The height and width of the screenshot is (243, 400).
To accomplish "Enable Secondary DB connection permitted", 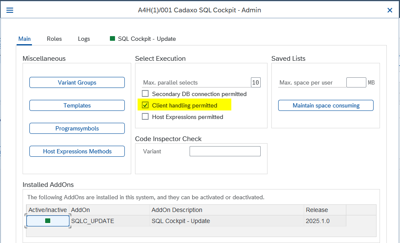I will click(145, 93).
